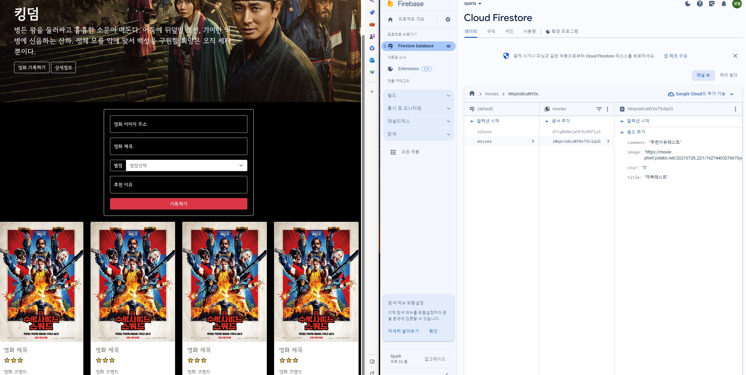This screenshot has width=746, height=375.
Task: Open the 확장 프로그램 tab
Action: tap(562, 31)
